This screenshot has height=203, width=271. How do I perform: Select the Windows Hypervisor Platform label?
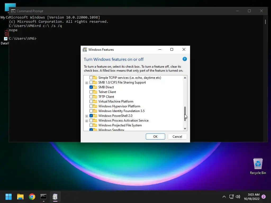click(119, 106)
